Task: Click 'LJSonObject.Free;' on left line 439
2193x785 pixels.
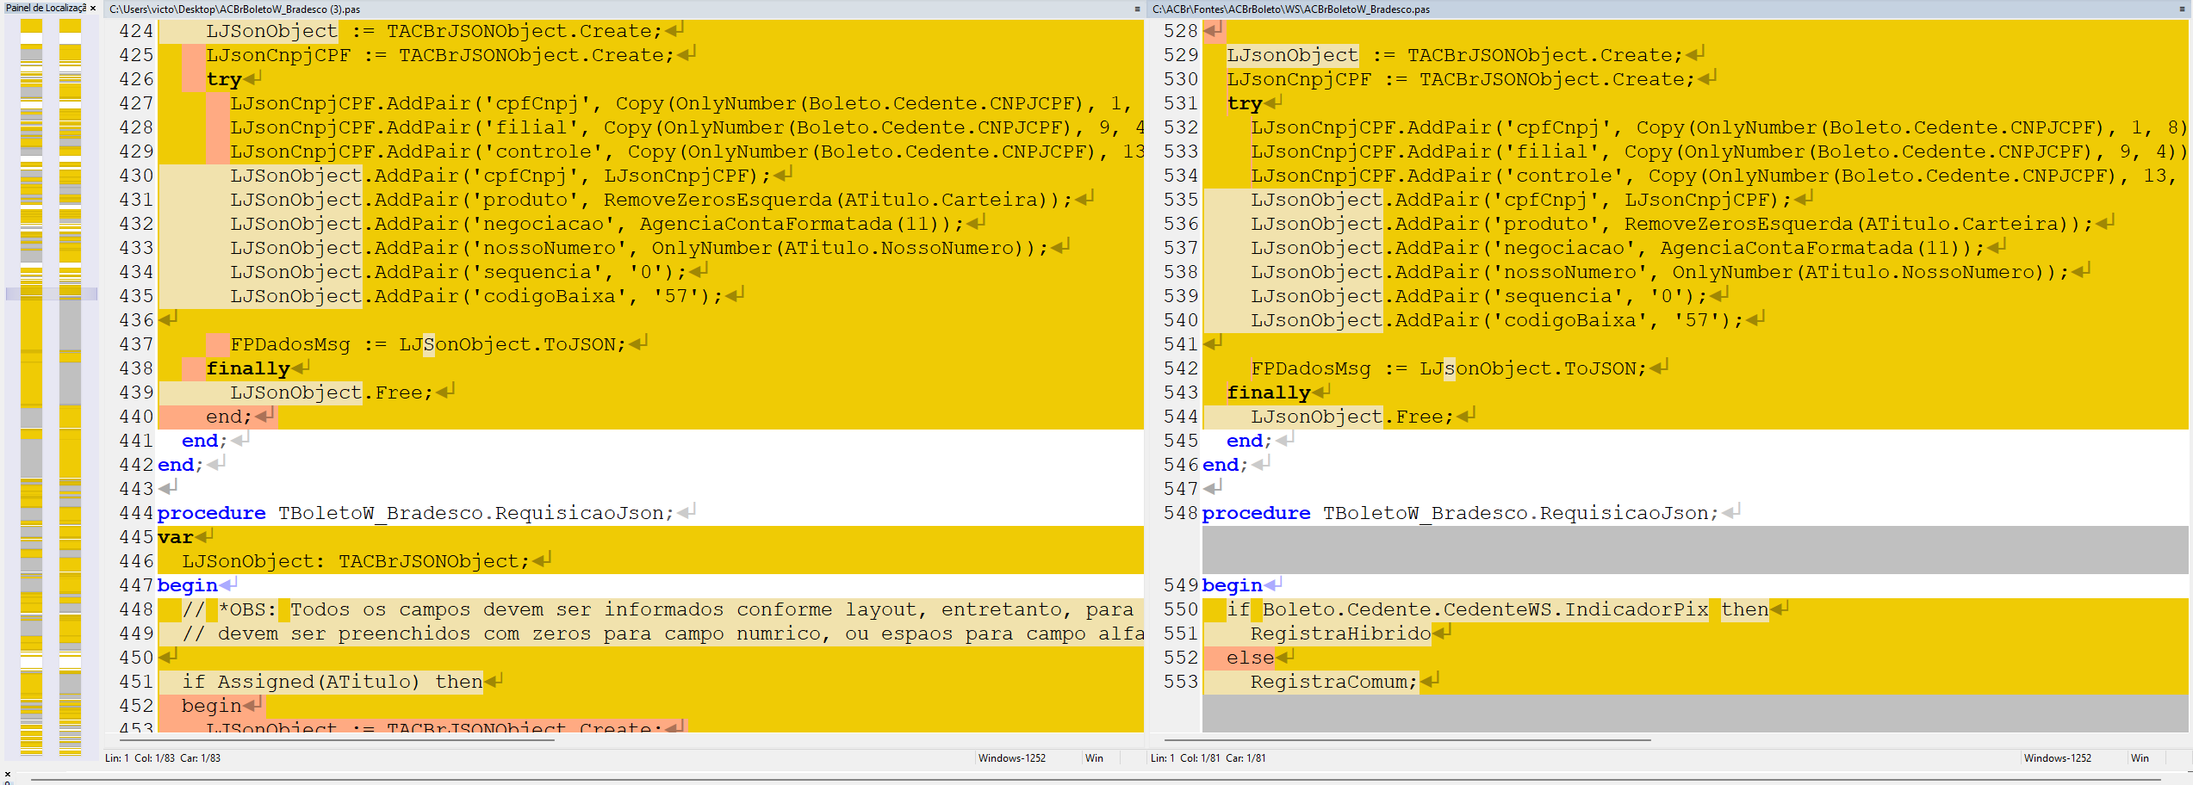Action: point(332,392)
